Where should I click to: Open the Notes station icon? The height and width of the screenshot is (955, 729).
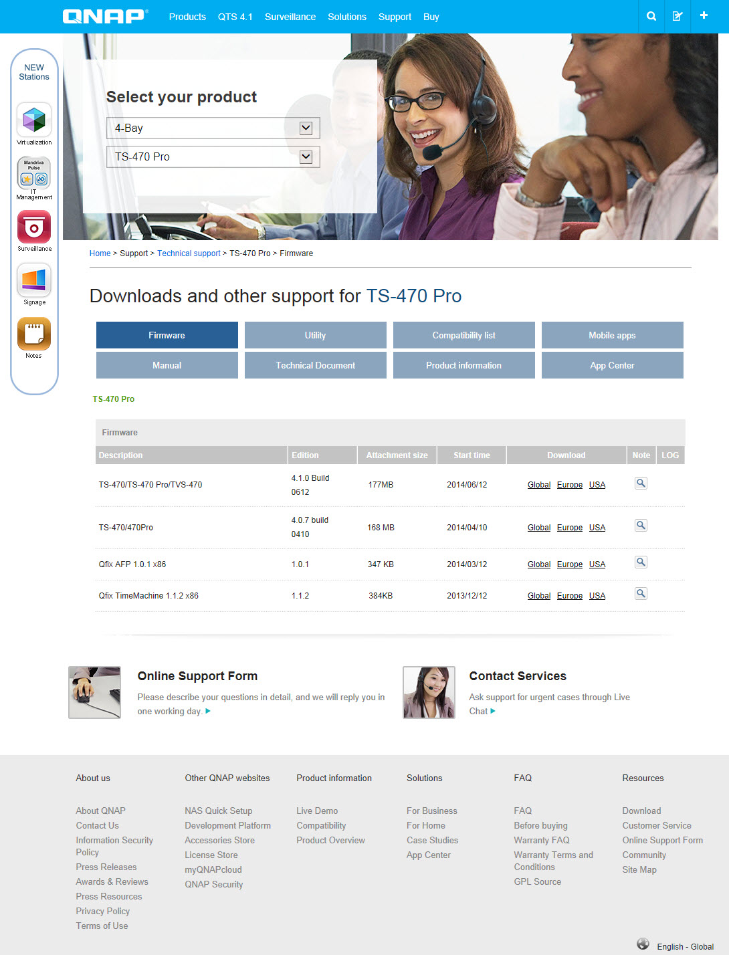point(34,334)
